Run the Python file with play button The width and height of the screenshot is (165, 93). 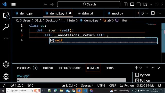click(x=143, y=13)
